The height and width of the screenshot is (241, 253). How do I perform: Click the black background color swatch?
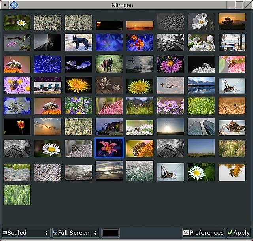110,233
